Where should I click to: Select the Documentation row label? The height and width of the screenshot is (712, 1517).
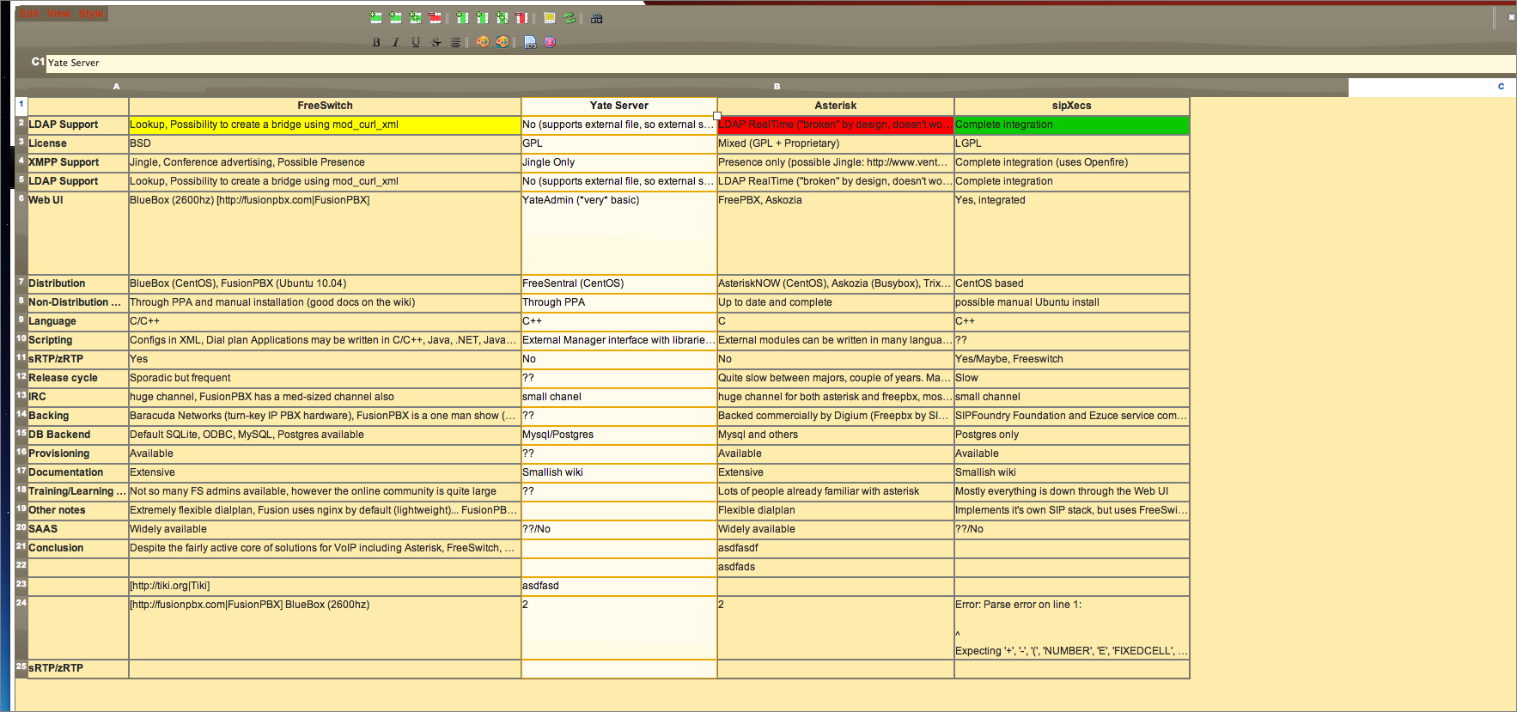coord(78,472)
